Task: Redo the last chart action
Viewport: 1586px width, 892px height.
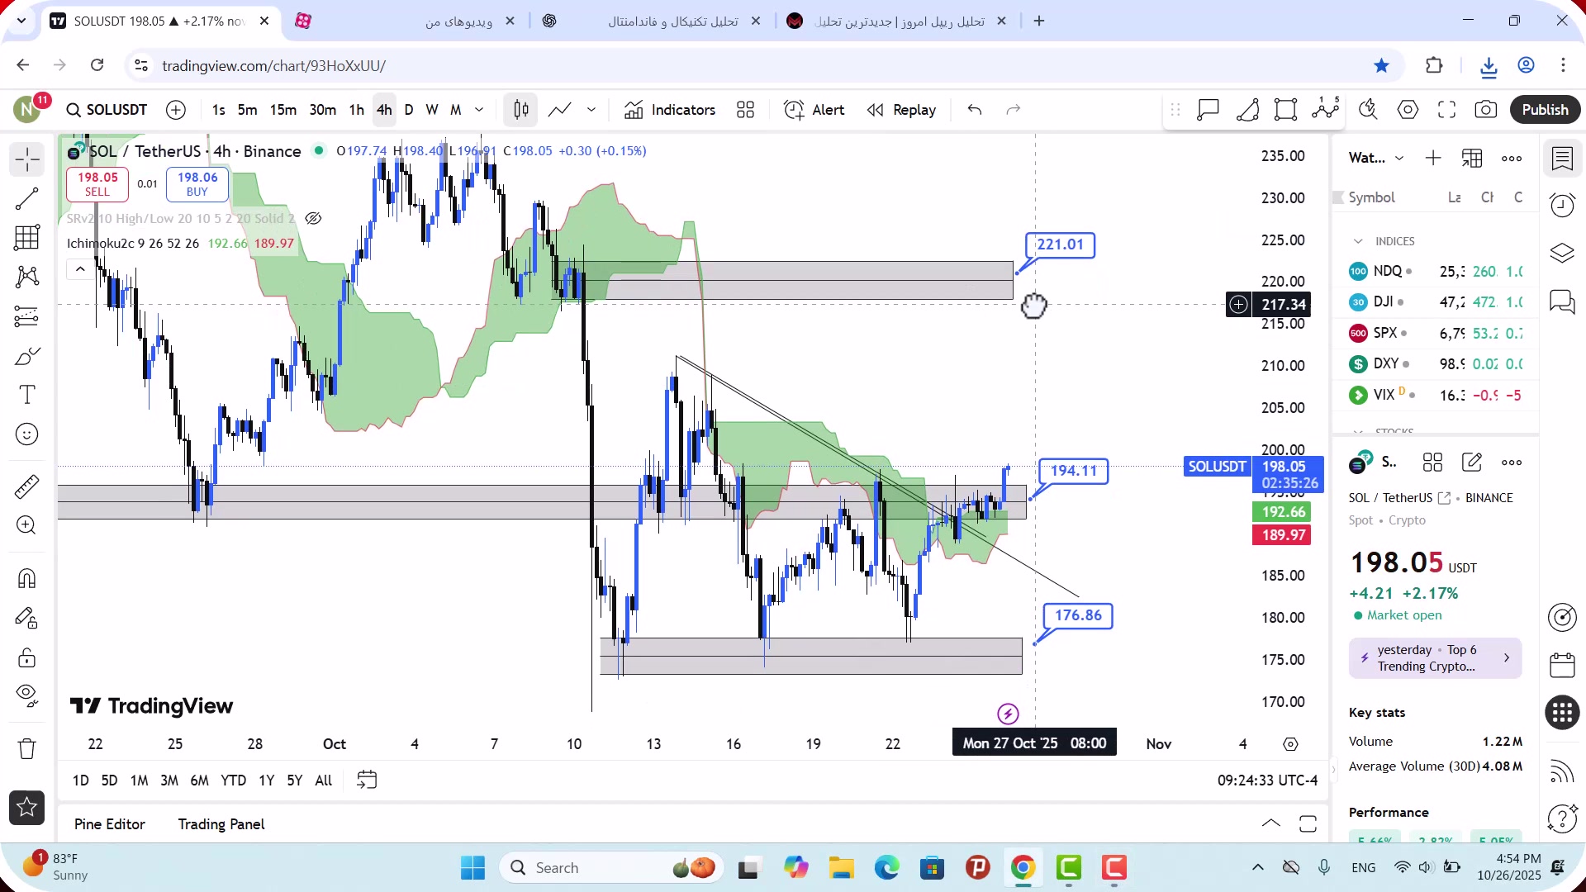Action: click(1014, 110)
